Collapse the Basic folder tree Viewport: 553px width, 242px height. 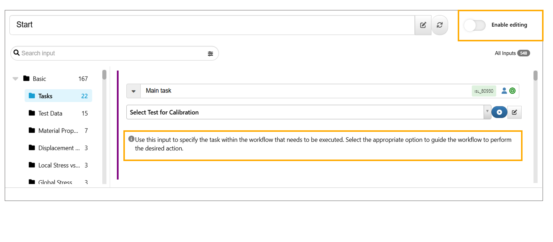click(15, 79)
